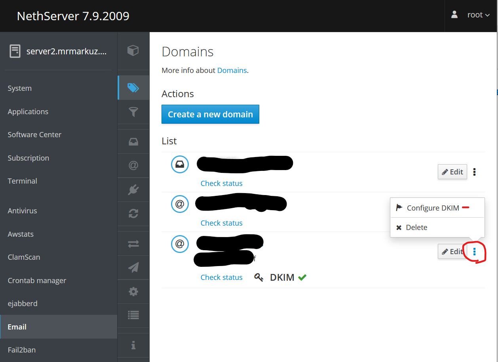Open the Mailboxes inbox tray icon
498x362 pixels.
coord(133,142)
